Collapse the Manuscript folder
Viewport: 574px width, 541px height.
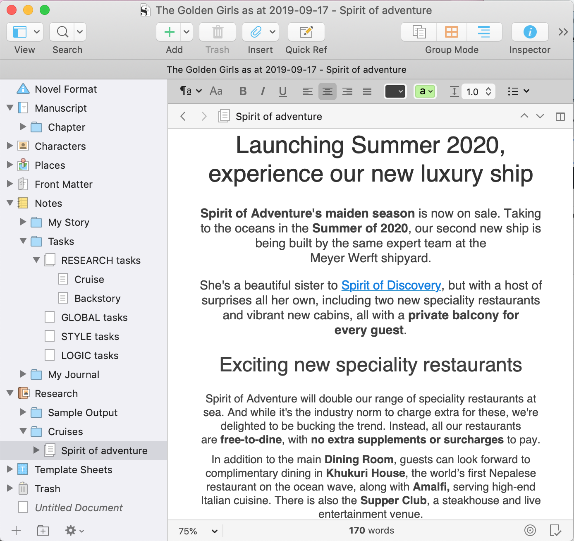[x=10, y=108]
